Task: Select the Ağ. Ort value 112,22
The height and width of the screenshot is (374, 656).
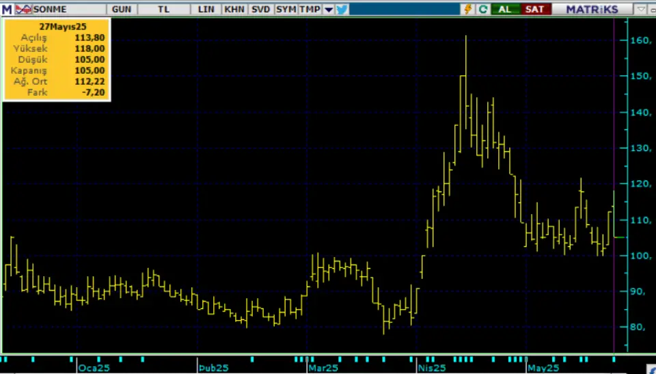Action: click(90, 81)
